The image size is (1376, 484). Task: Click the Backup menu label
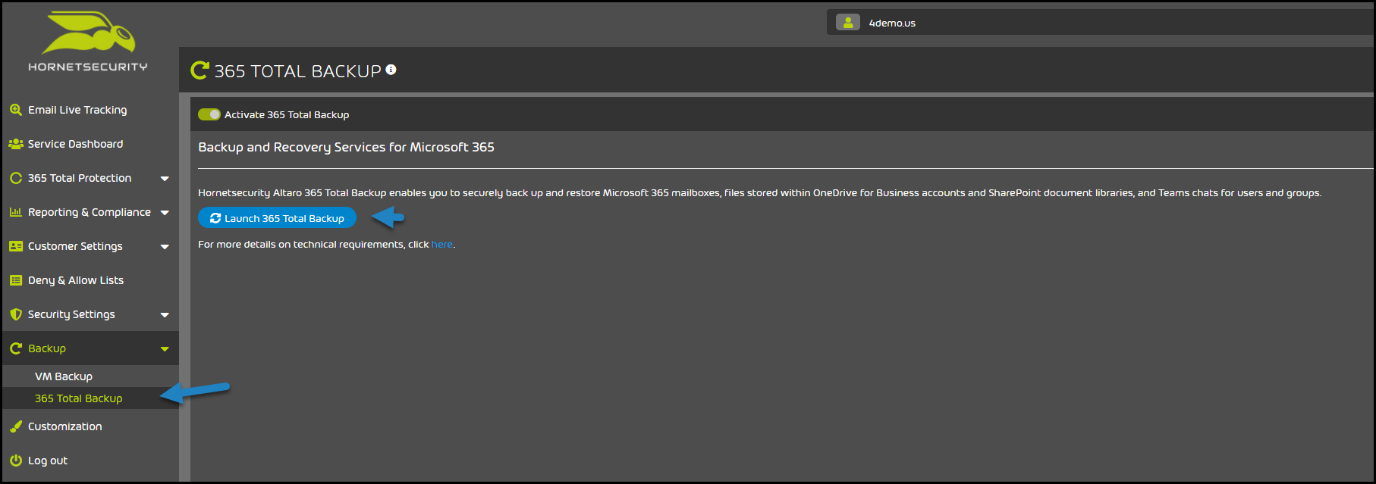pyautogui.click(x=47, y=348)
